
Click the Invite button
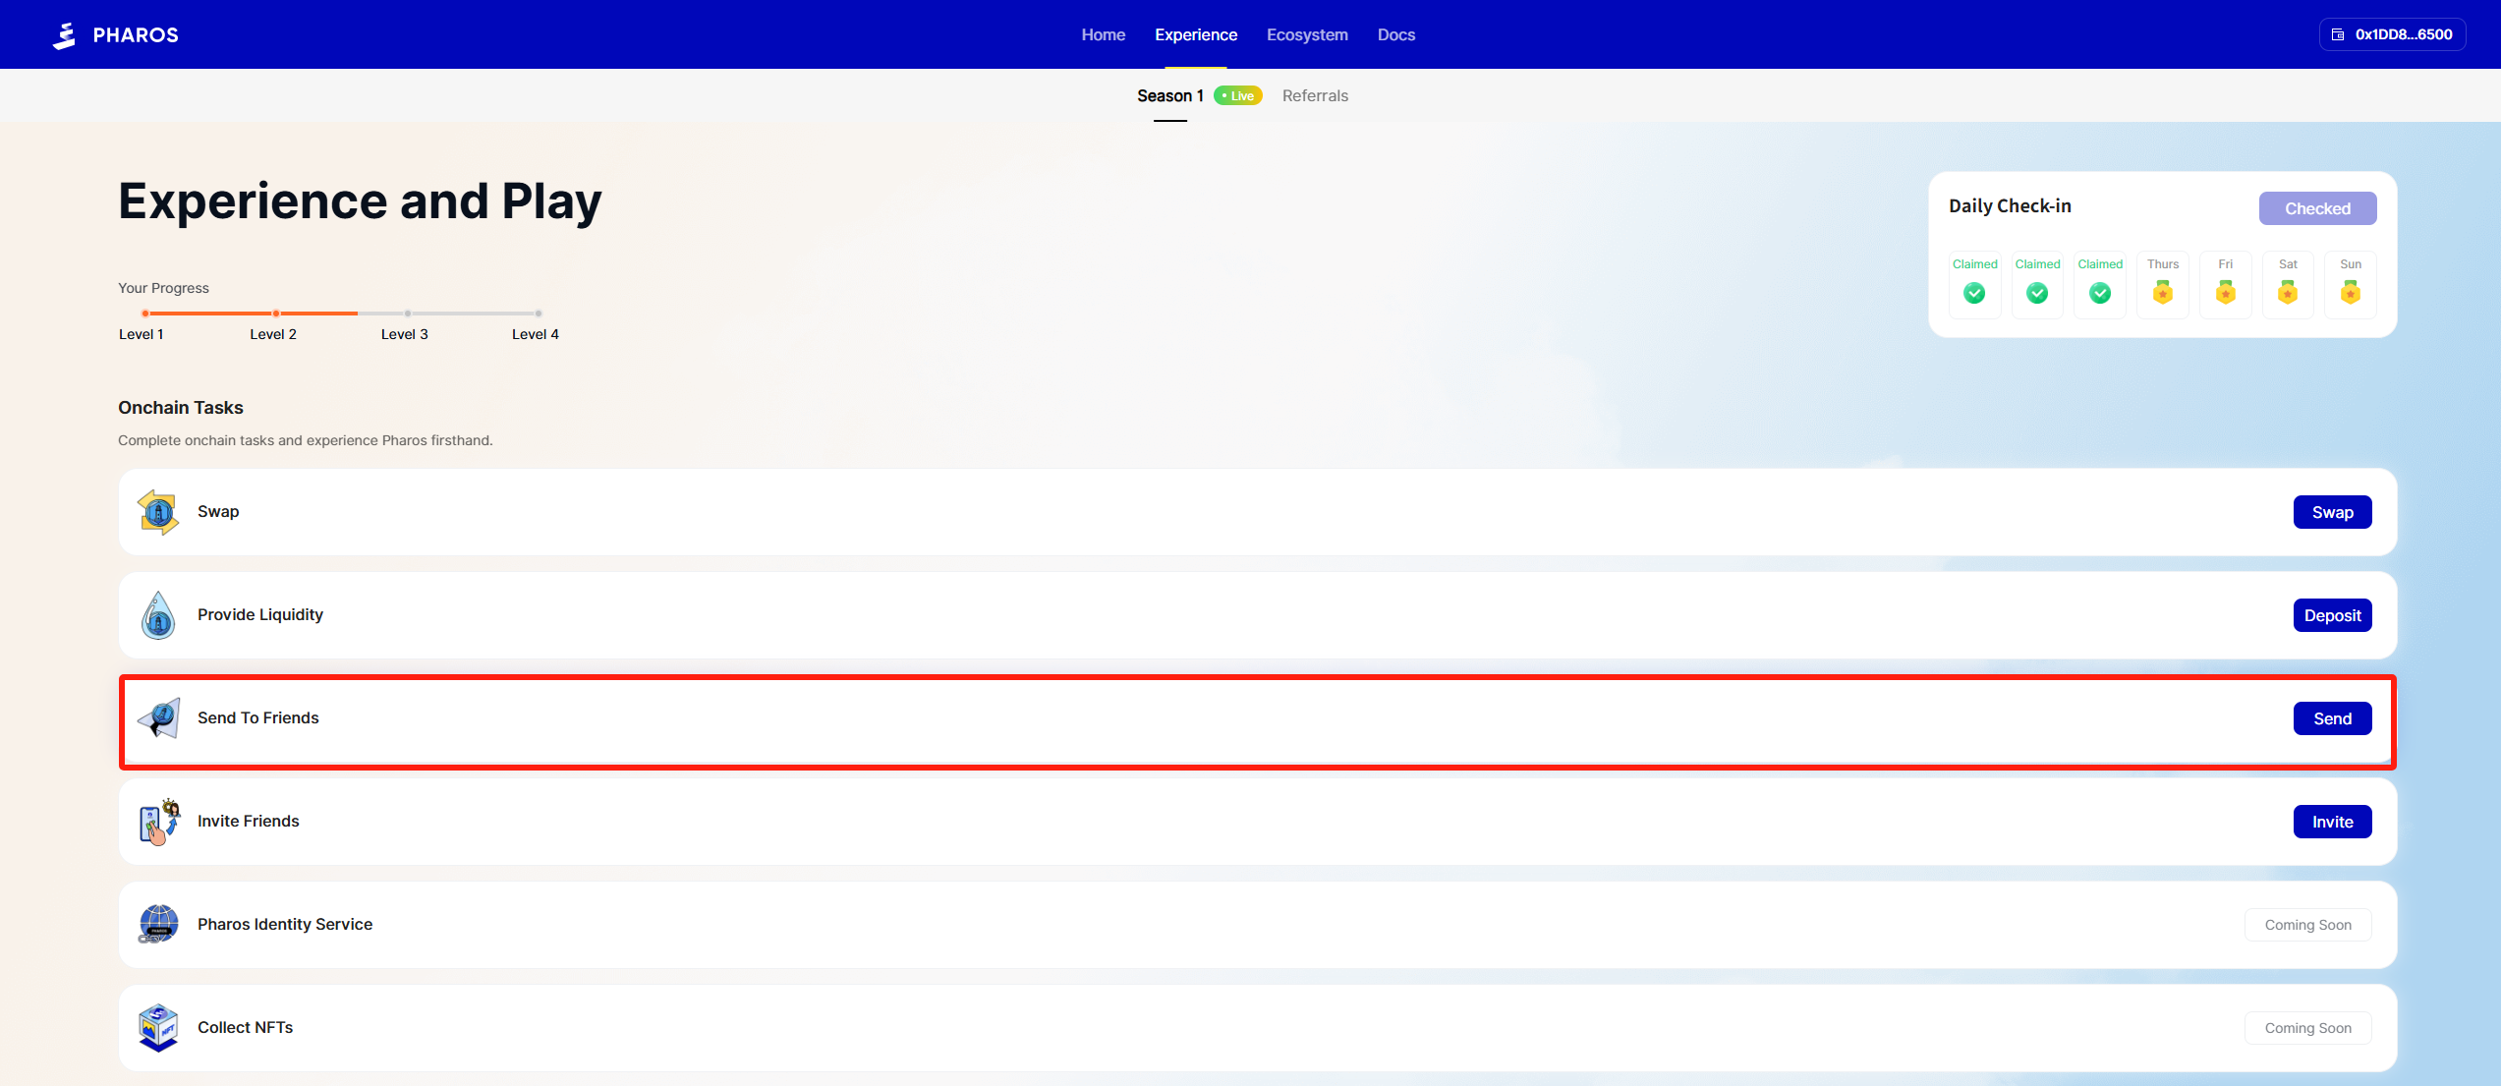tap(2332, 822)
